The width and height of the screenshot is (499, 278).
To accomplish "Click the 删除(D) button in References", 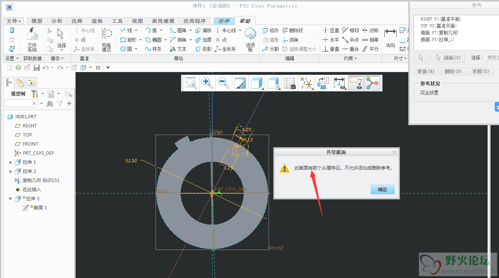I will pyautogui.click(x=453, y=71).
